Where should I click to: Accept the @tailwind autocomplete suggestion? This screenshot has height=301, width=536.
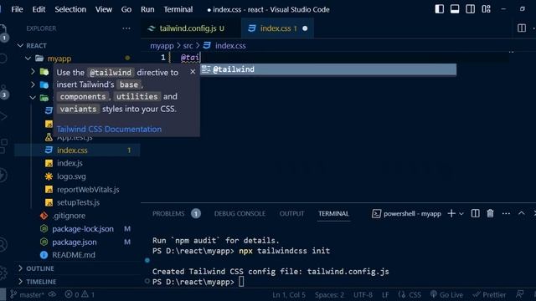coord(328,69)
